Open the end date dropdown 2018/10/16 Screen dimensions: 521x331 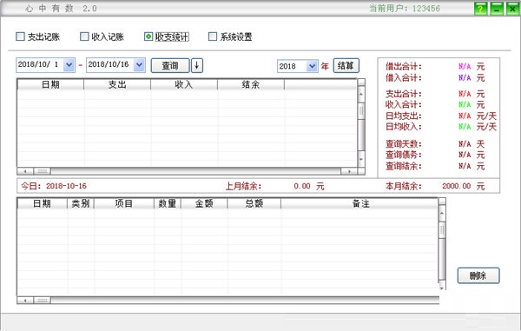tap(139, 65)
